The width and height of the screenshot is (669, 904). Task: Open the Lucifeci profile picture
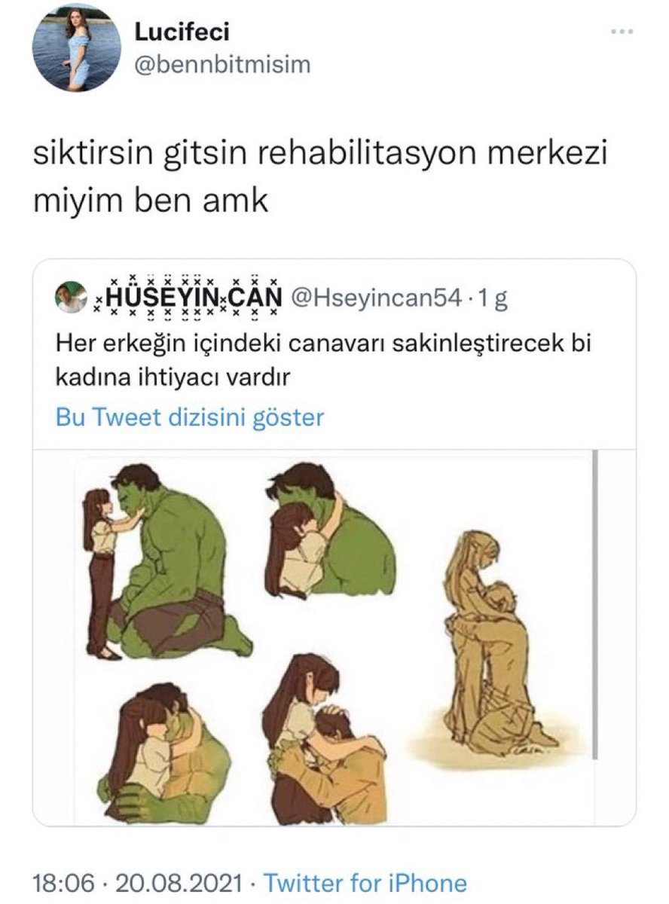coord(76,47)
